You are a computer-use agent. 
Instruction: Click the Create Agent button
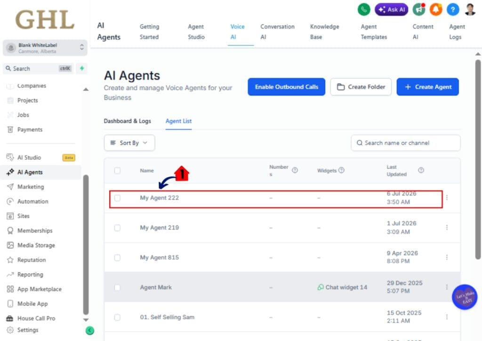click(x=427, y=87)
